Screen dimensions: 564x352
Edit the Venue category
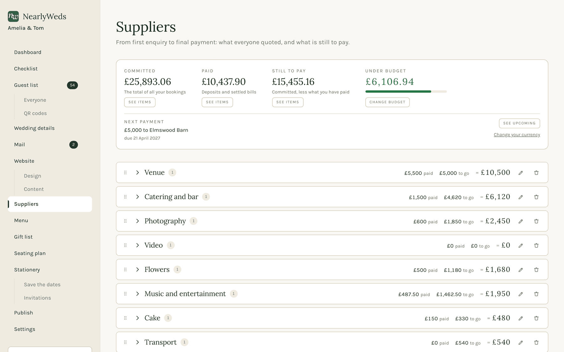[x=520, y=173]
